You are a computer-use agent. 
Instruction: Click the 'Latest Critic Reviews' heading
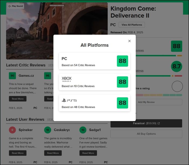pos(26,65)
